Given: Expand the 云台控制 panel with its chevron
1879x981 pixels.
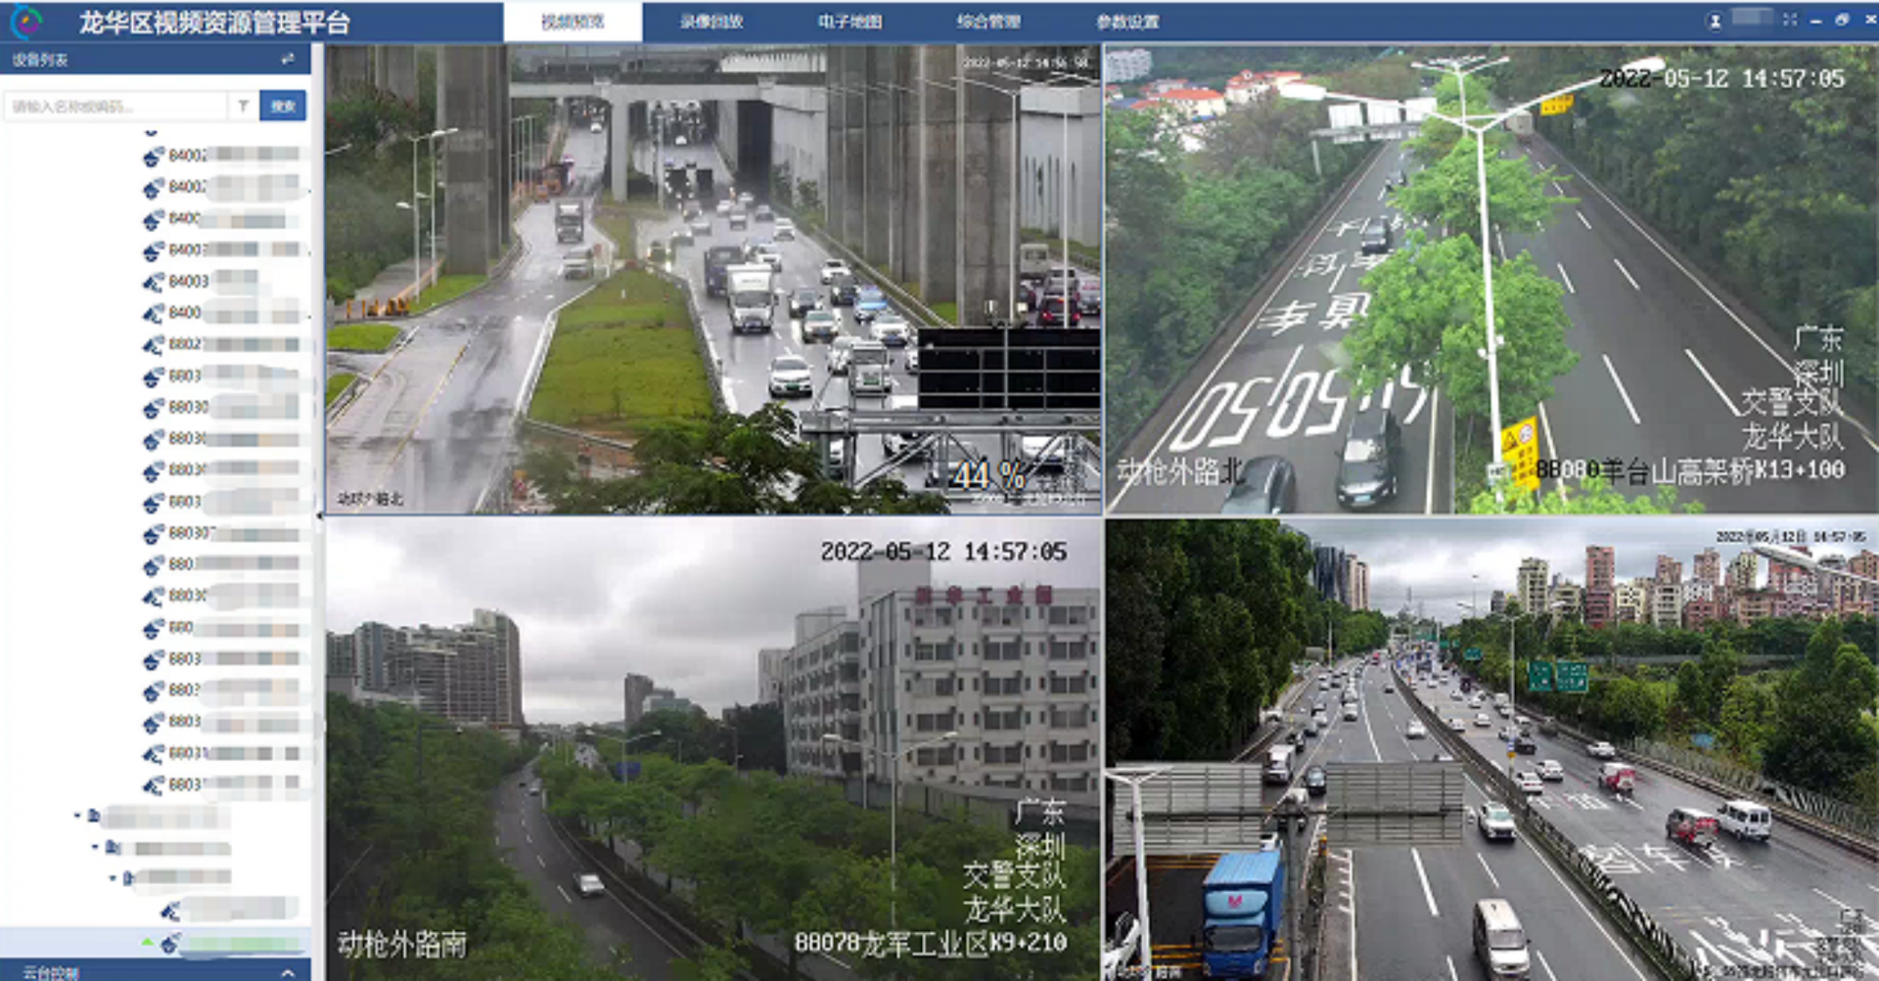Looking at the screenshot, I should pyautogui.click(x=288, y=972).
